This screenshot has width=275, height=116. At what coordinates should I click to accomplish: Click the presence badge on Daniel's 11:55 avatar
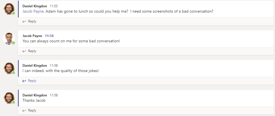click(x=13, y=13)
